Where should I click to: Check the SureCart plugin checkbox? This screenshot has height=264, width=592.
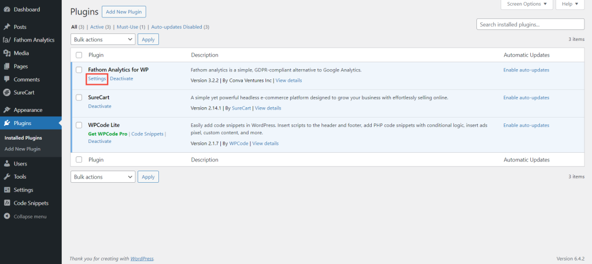coord(79,97)
